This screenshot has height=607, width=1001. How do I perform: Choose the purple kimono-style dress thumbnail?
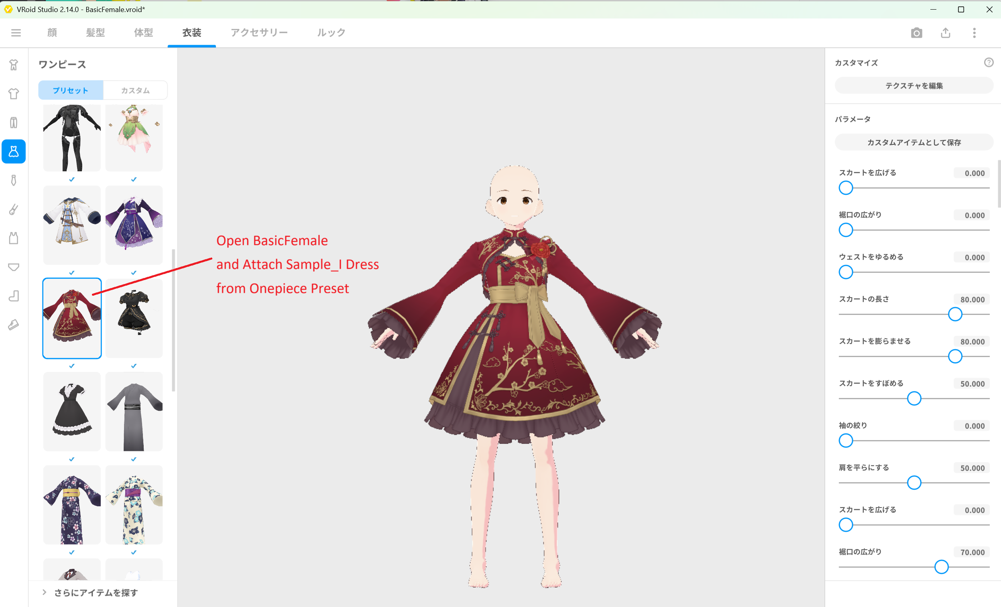click(134, 225)
